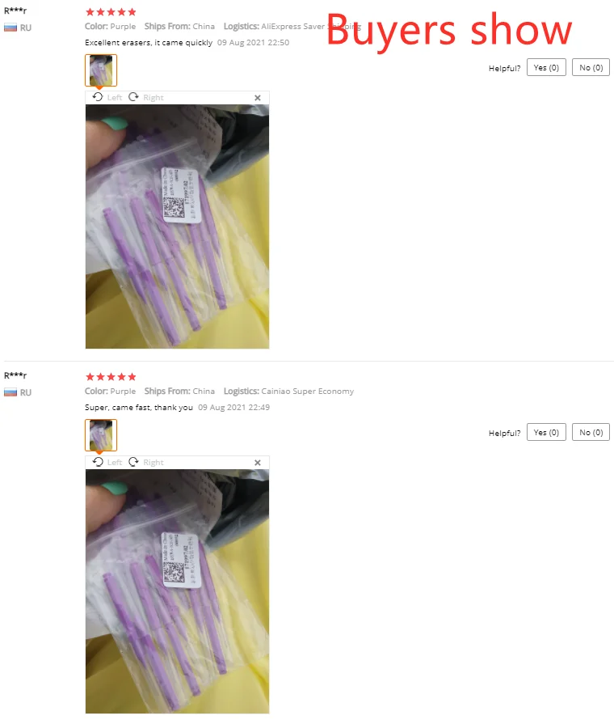
Task: Open second review's photo thumbnail
Action: [100, 435]
